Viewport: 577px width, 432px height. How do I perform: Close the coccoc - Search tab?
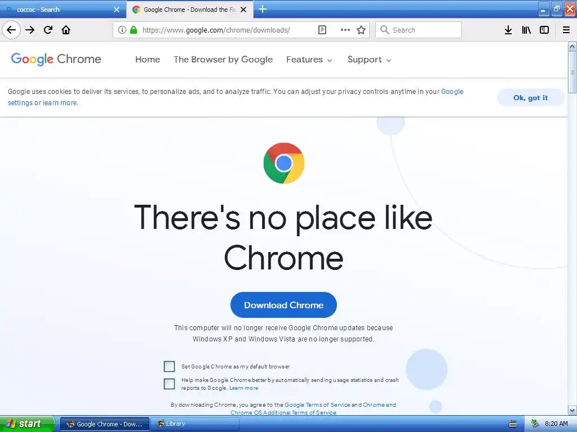tap(117, 10)
